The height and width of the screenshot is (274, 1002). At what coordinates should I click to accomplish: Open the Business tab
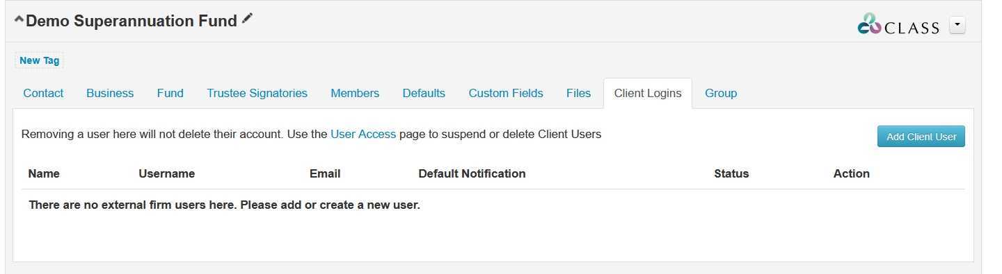pyautogui.click(x=110, y=93)
